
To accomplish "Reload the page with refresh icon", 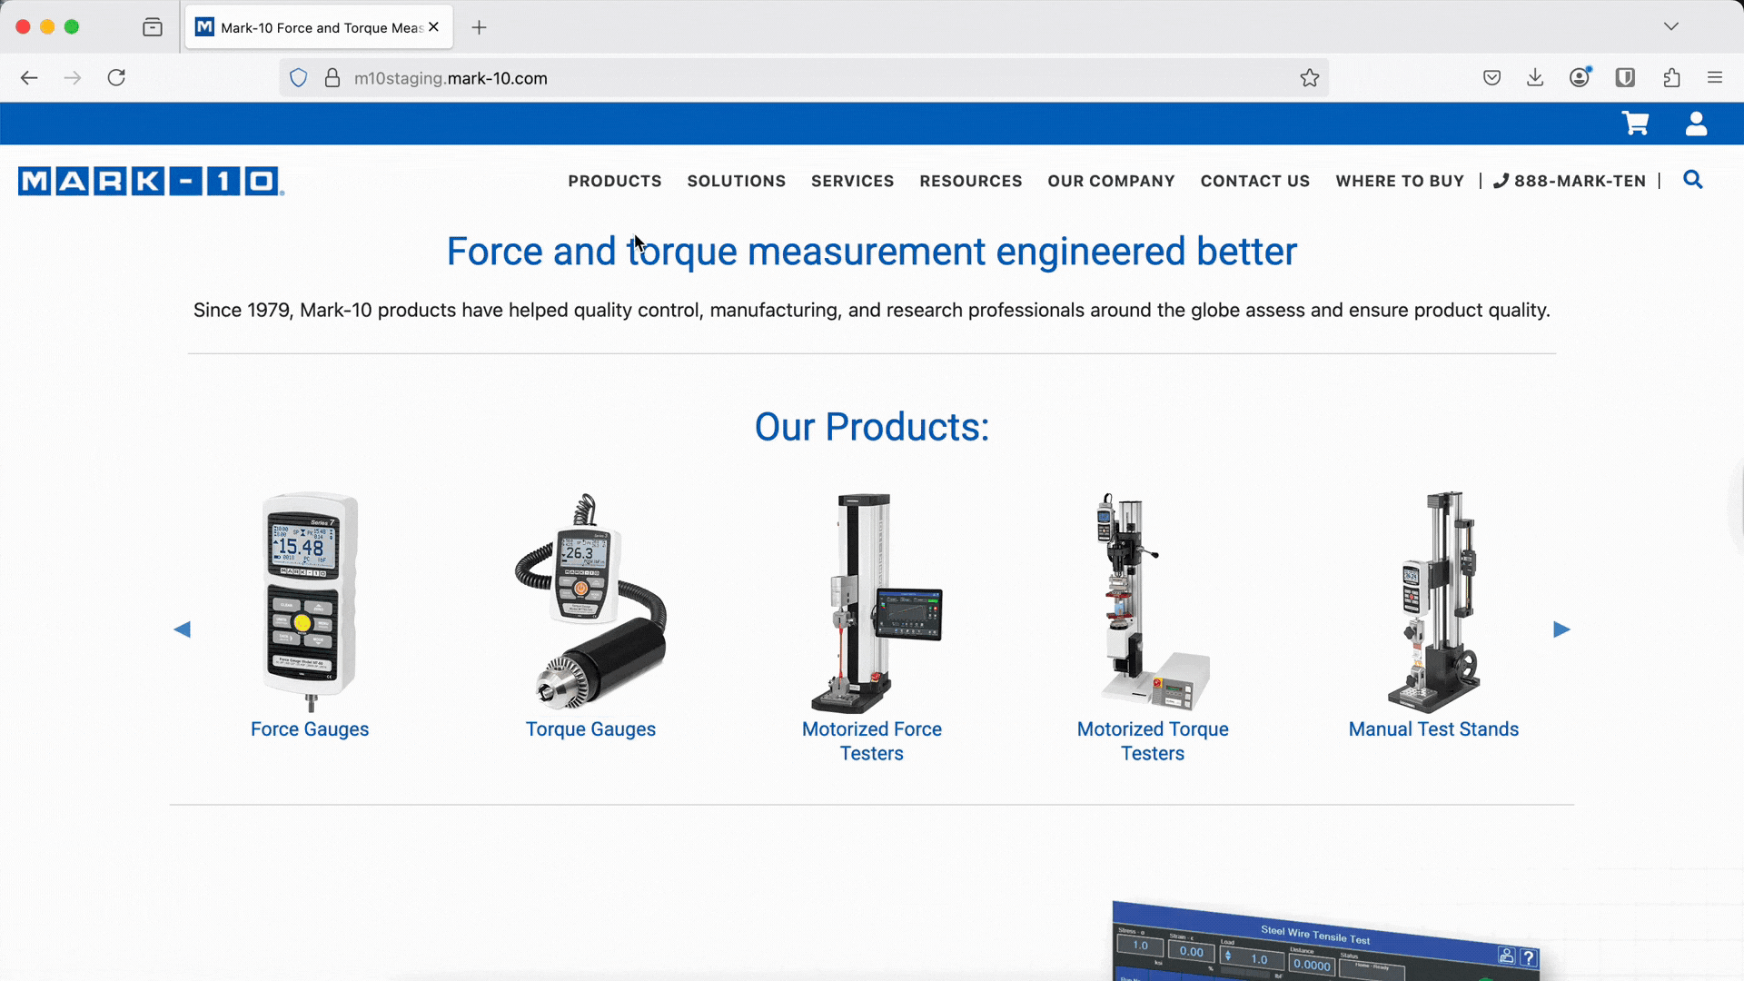I will click(x=116, y=78).
